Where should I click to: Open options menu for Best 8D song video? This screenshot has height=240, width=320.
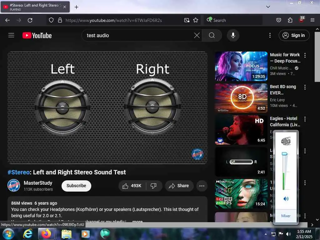click(x=305, y=87)
